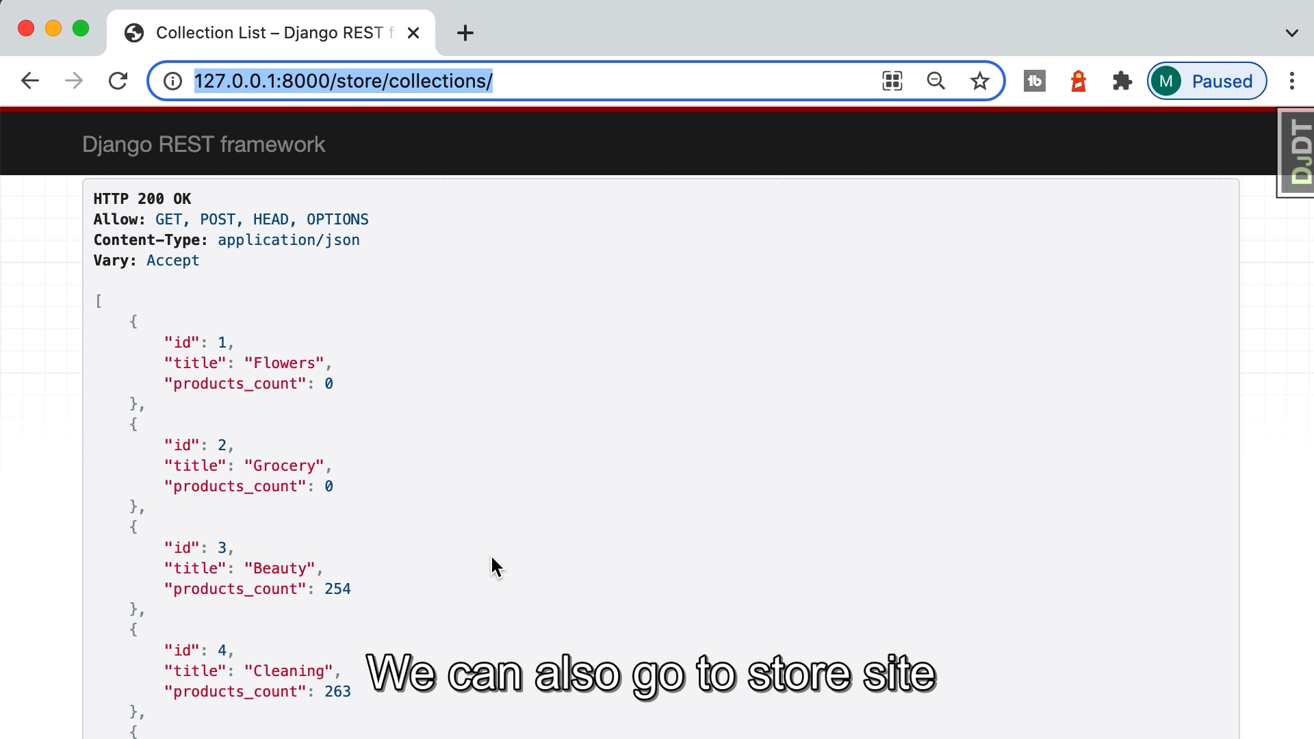Close the Collection List tab
The height and width of the screenshot is (739, 1314).
point(413,32)
